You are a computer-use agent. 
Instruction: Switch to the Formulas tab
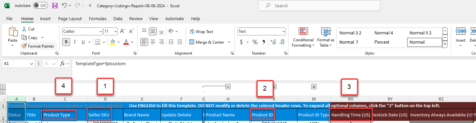(98, 19)
